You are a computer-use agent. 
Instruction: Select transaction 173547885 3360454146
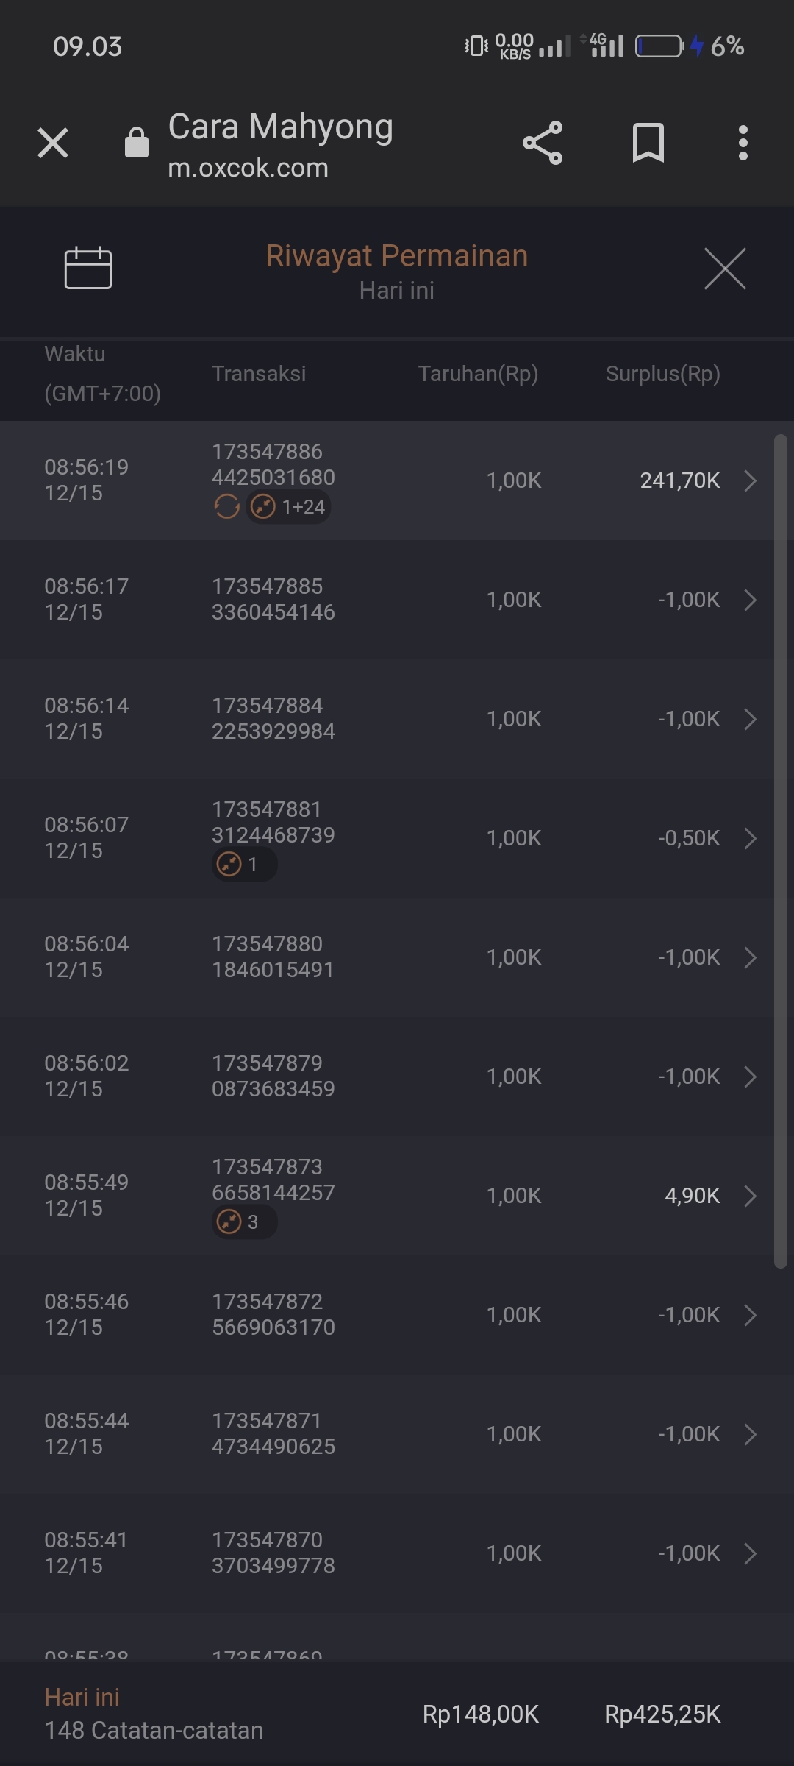pyautogui.click(x=273, y=599)
